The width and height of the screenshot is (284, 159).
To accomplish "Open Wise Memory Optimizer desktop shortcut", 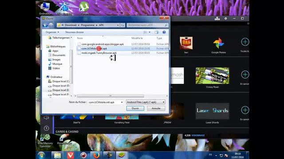I will click(x=45, y=141).
